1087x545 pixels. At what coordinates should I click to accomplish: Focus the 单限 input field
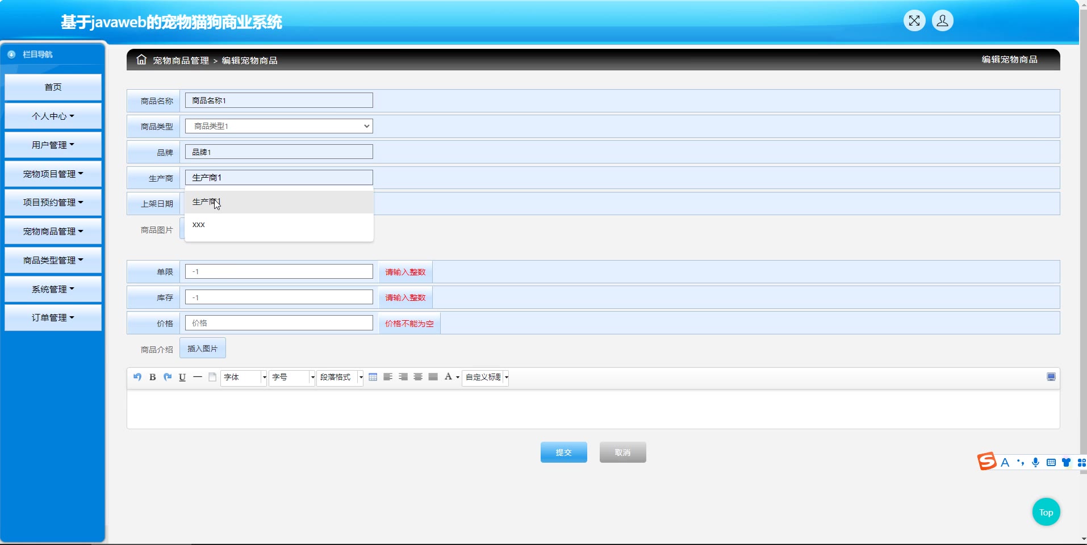pos(279,271)
